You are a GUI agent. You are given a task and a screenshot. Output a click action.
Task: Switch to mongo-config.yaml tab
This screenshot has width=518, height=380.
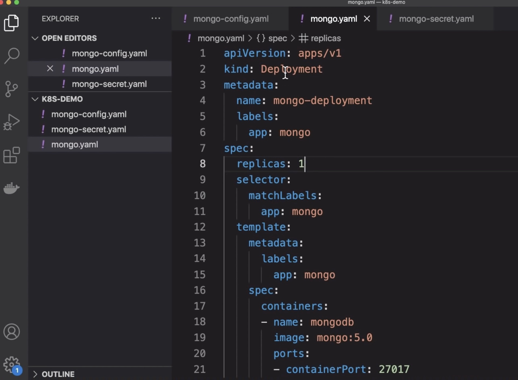(231, 19)
